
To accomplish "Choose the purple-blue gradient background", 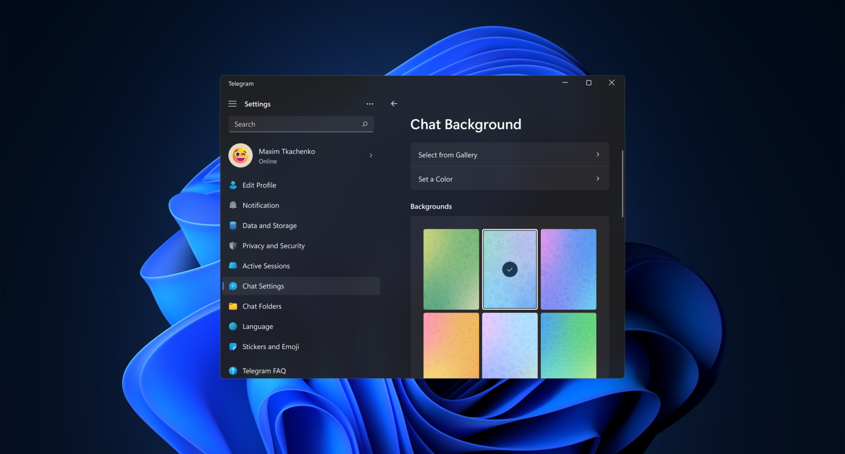I will point(568,269).
